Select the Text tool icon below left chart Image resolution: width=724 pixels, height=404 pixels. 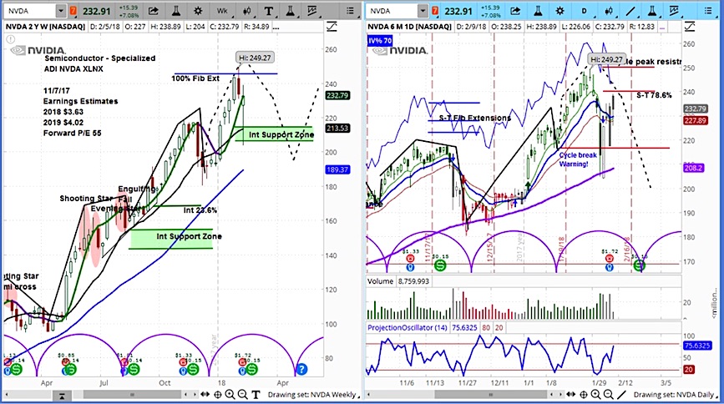click(x=256, y=394)
